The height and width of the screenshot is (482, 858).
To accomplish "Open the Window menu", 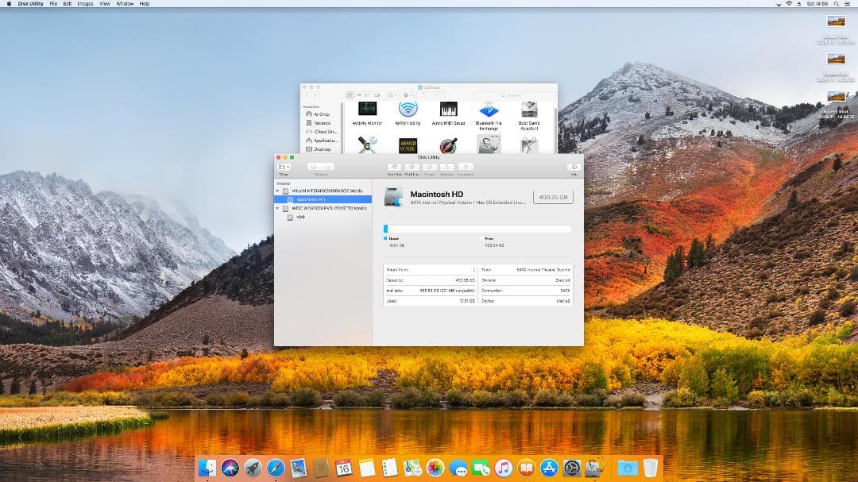I will (123, 3).
